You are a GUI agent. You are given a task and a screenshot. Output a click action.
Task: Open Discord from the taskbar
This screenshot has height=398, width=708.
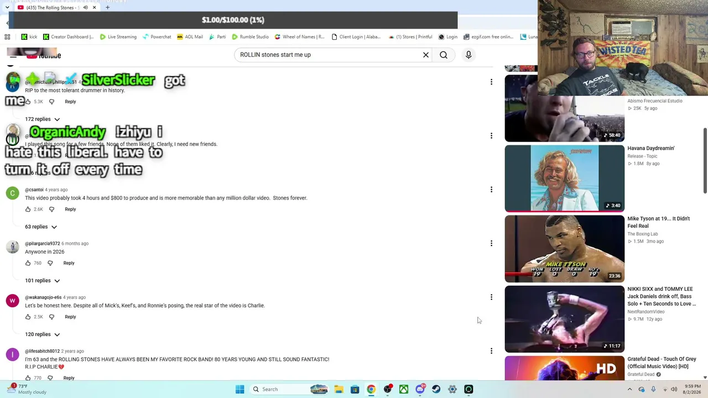pos(420,389)
